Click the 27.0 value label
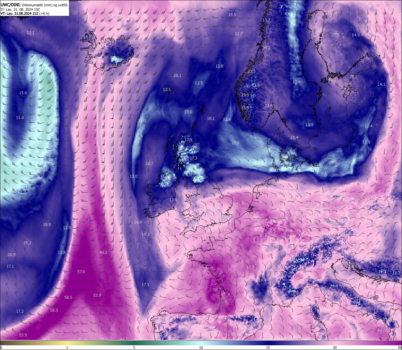Viewport: 402px width, 350px height. point(335,35)
